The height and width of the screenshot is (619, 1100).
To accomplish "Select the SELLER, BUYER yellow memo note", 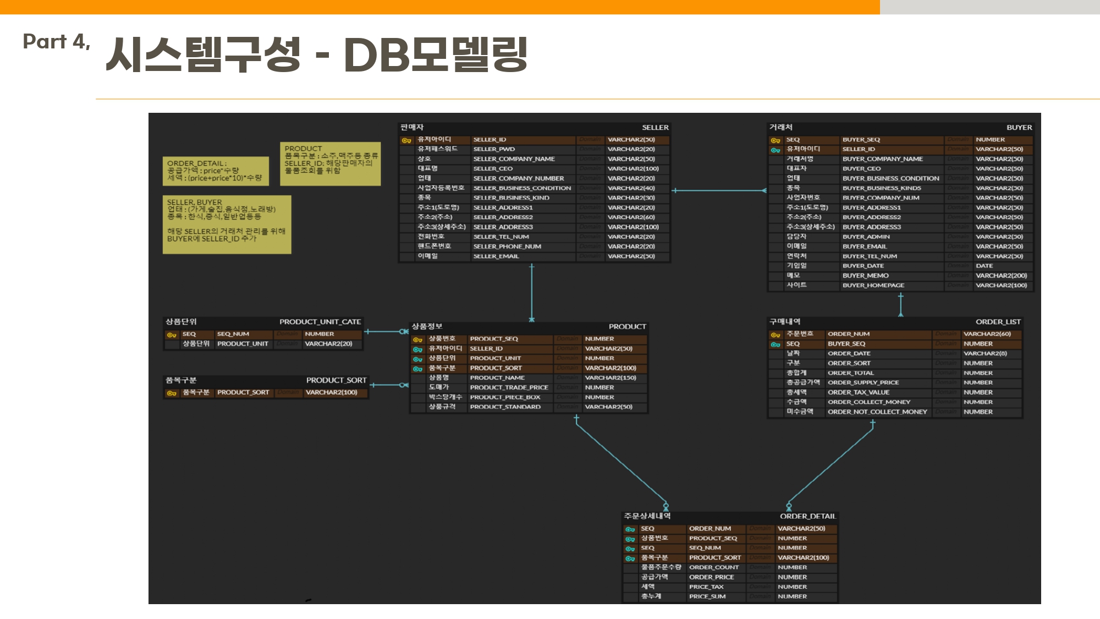I will point(227,224).
